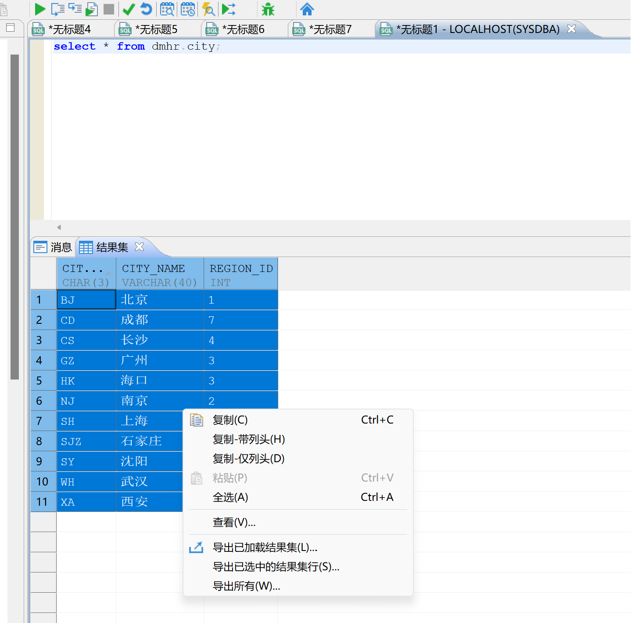Click the green play with branching arrows icon
The height and width of the screenshot is (623, 631).
(229, 9)
